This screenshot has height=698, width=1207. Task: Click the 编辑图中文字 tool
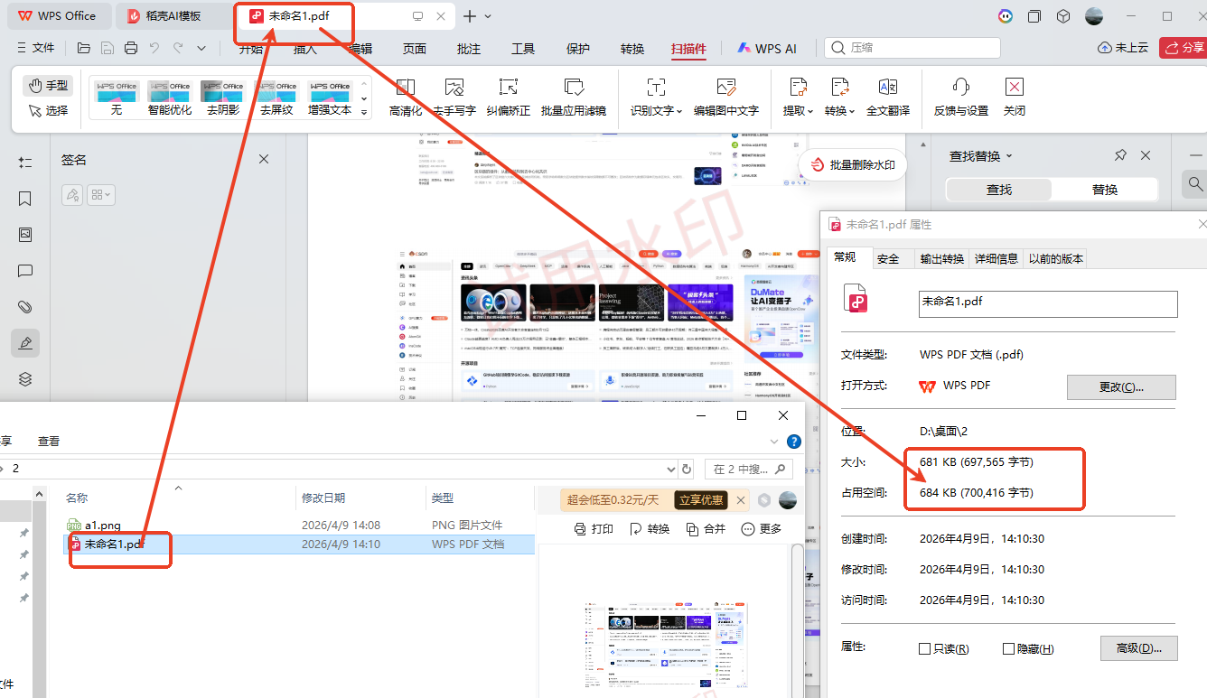click(x=726, y=98)
